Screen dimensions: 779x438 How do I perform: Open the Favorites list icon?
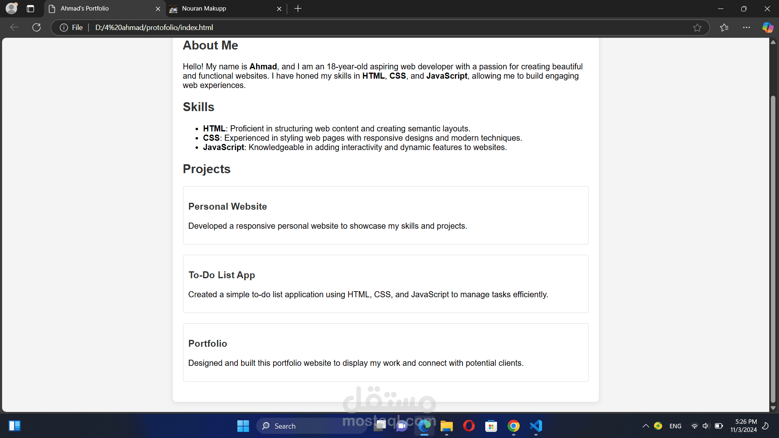tap(724, 27)
